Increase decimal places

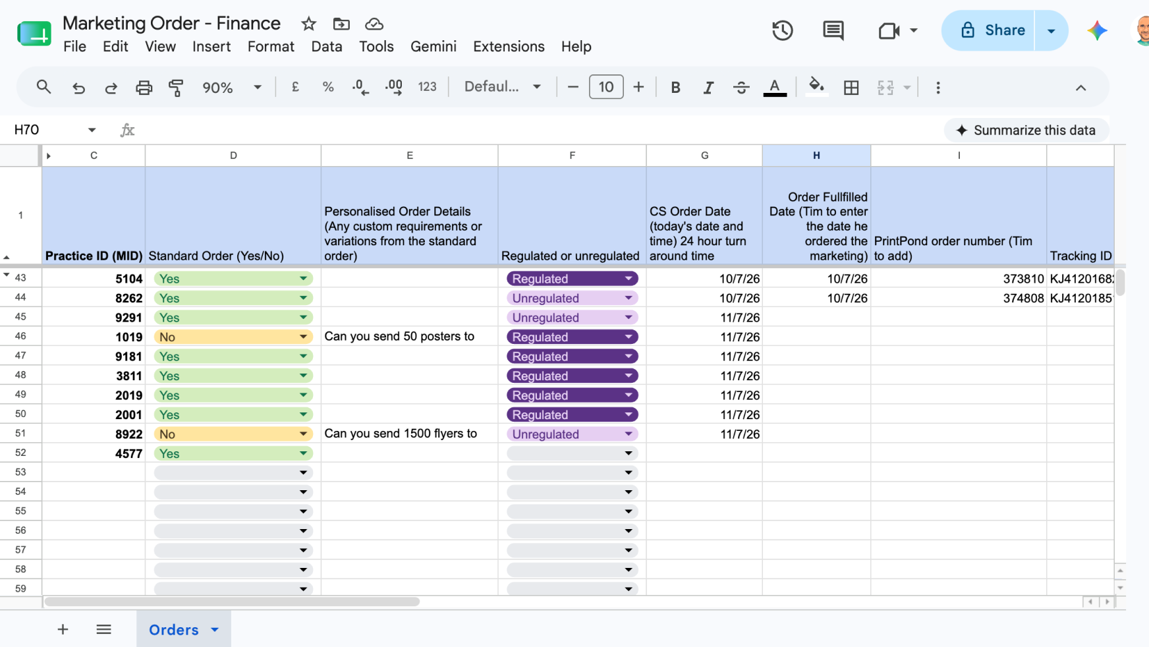point(394,87)
